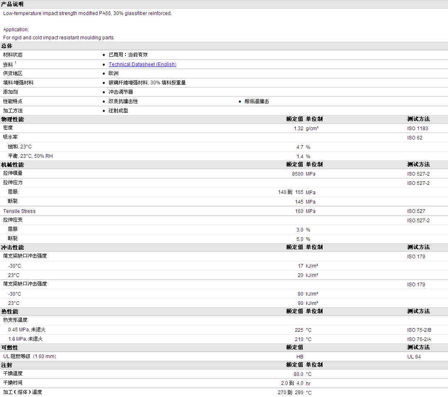
Task: Click the 干燥时间 row label
Action: coord(13,383)
